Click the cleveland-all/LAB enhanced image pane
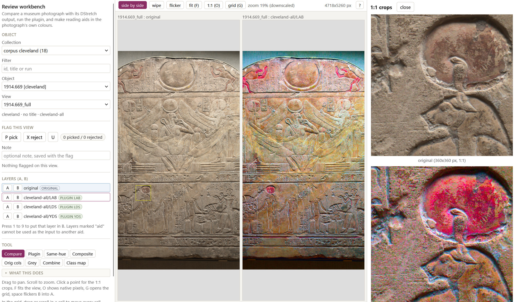Image resolution: width=515 pixels, height=302 pixels. (303, 160)
